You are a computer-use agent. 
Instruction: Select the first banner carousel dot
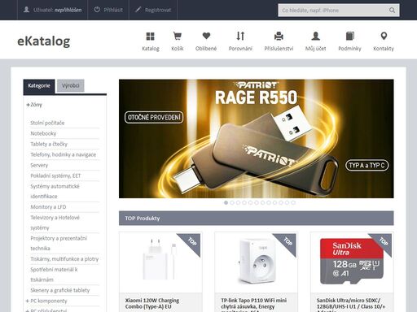point(226,202)
